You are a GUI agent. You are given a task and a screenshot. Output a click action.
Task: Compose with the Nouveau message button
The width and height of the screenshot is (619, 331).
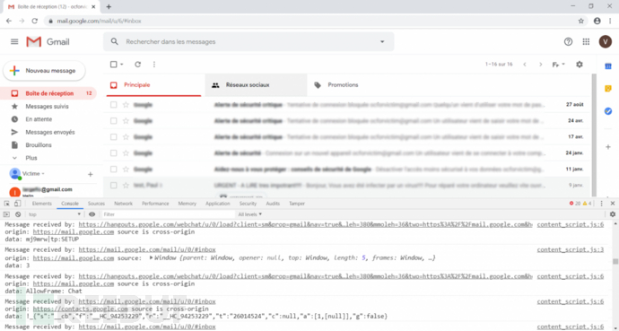[44, 71]
